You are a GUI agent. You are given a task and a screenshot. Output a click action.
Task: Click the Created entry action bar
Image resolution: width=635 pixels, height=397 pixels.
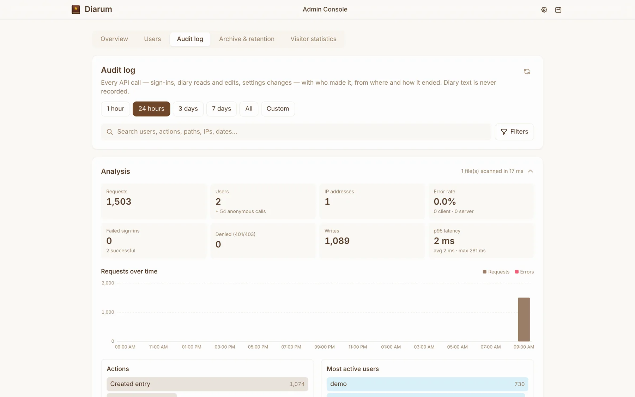(x=207, y=384)
